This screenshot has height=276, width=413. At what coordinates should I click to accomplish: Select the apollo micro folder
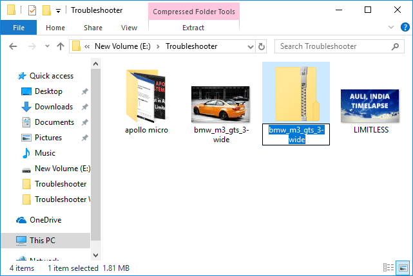[146, 97]
